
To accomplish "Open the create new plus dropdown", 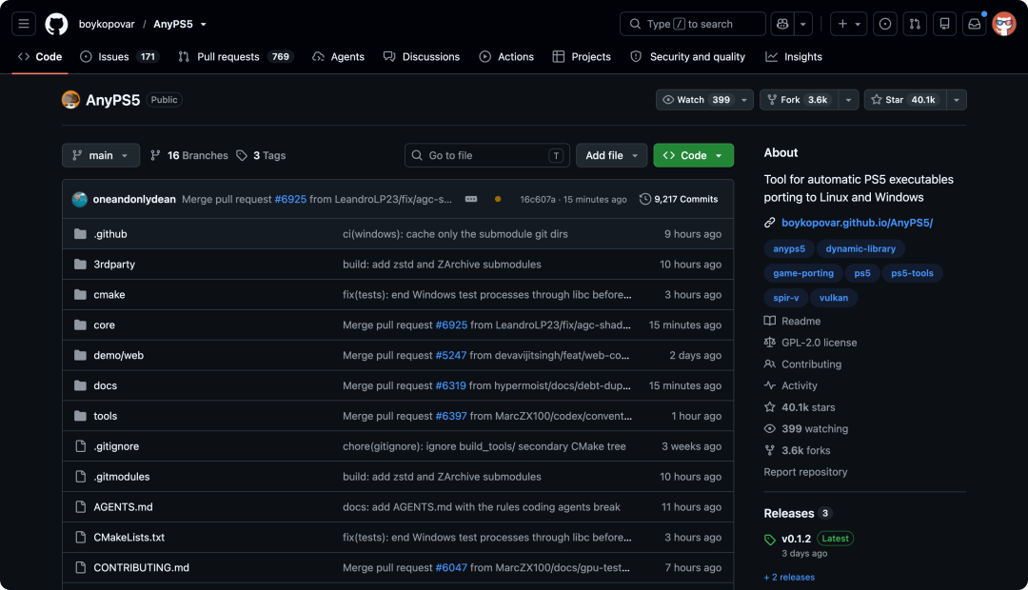I will point(849,24).
